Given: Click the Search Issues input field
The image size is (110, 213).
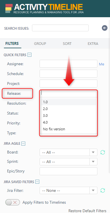Looking at the screenshot, I should 60,28.
